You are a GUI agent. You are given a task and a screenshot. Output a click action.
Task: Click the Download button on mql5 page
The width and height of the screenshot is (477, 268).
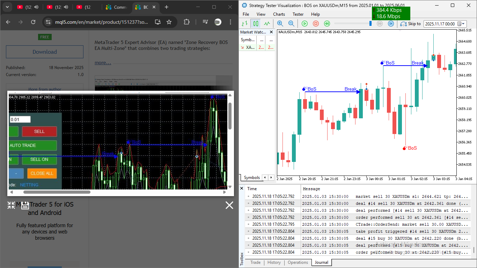(45, 52)
